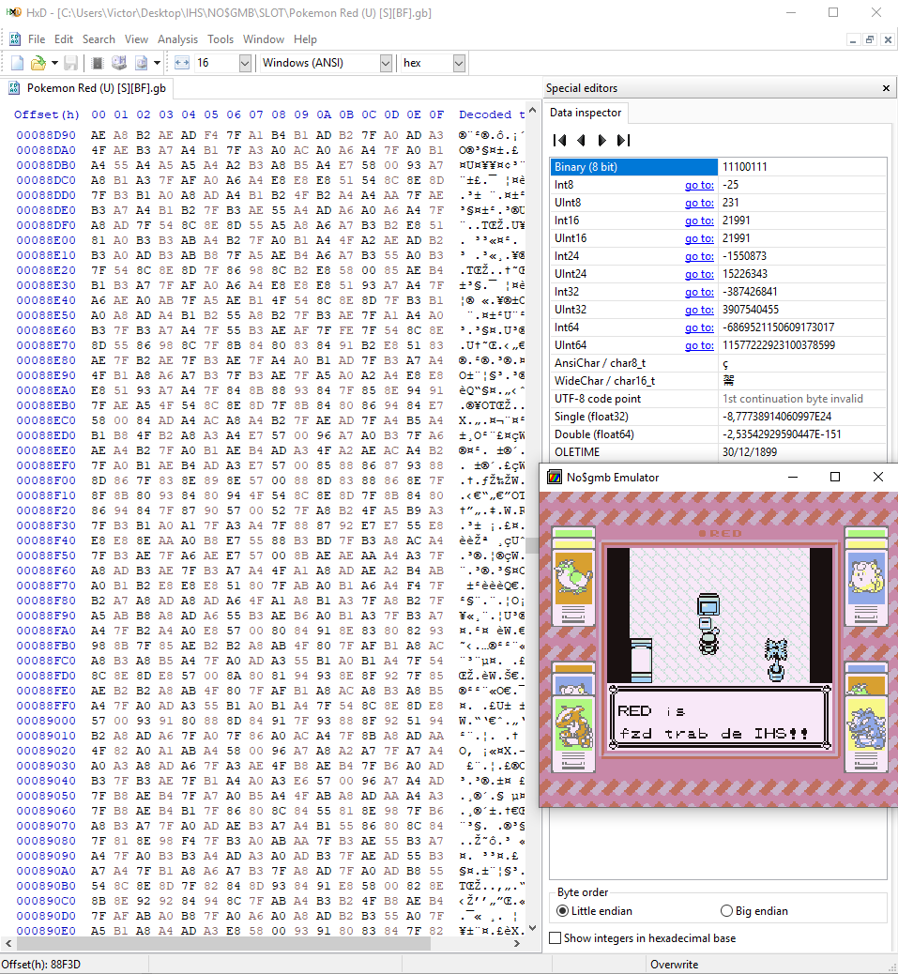Click go to link for Int24

click(x=699, y=256)
